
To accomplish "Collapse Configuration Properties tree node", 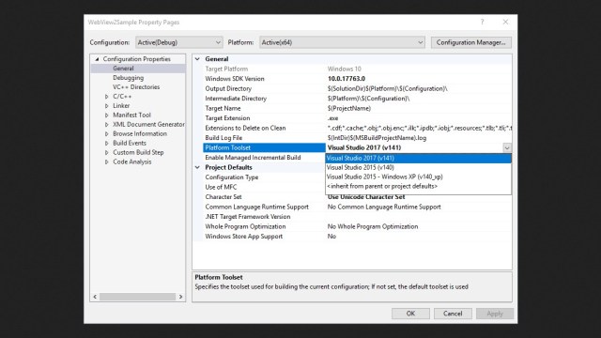I will pyautogui.click(x=97, y=59).
